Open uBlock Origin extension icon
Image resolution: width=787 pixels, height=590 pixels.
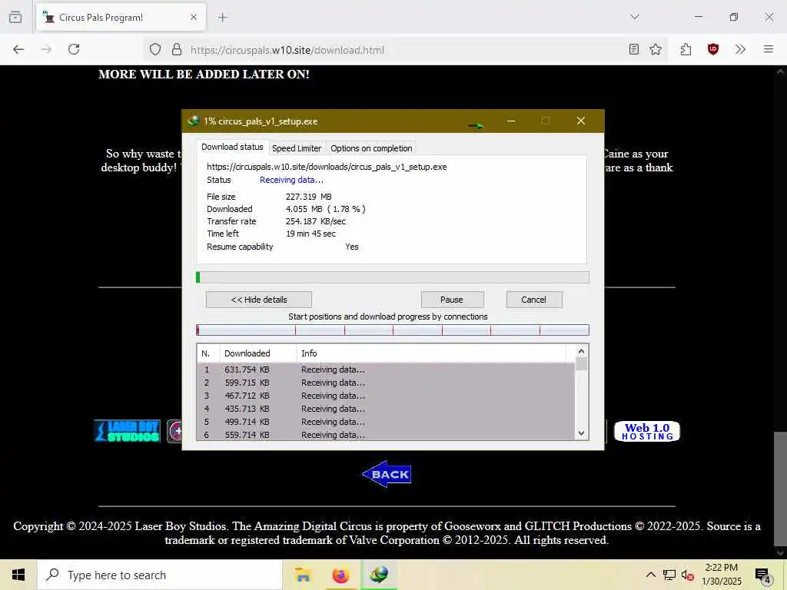(x=712, y=49)
